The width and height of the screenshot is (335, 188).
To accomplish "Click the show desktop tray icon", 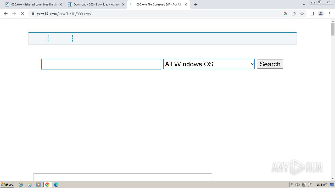I will [332, 185].
